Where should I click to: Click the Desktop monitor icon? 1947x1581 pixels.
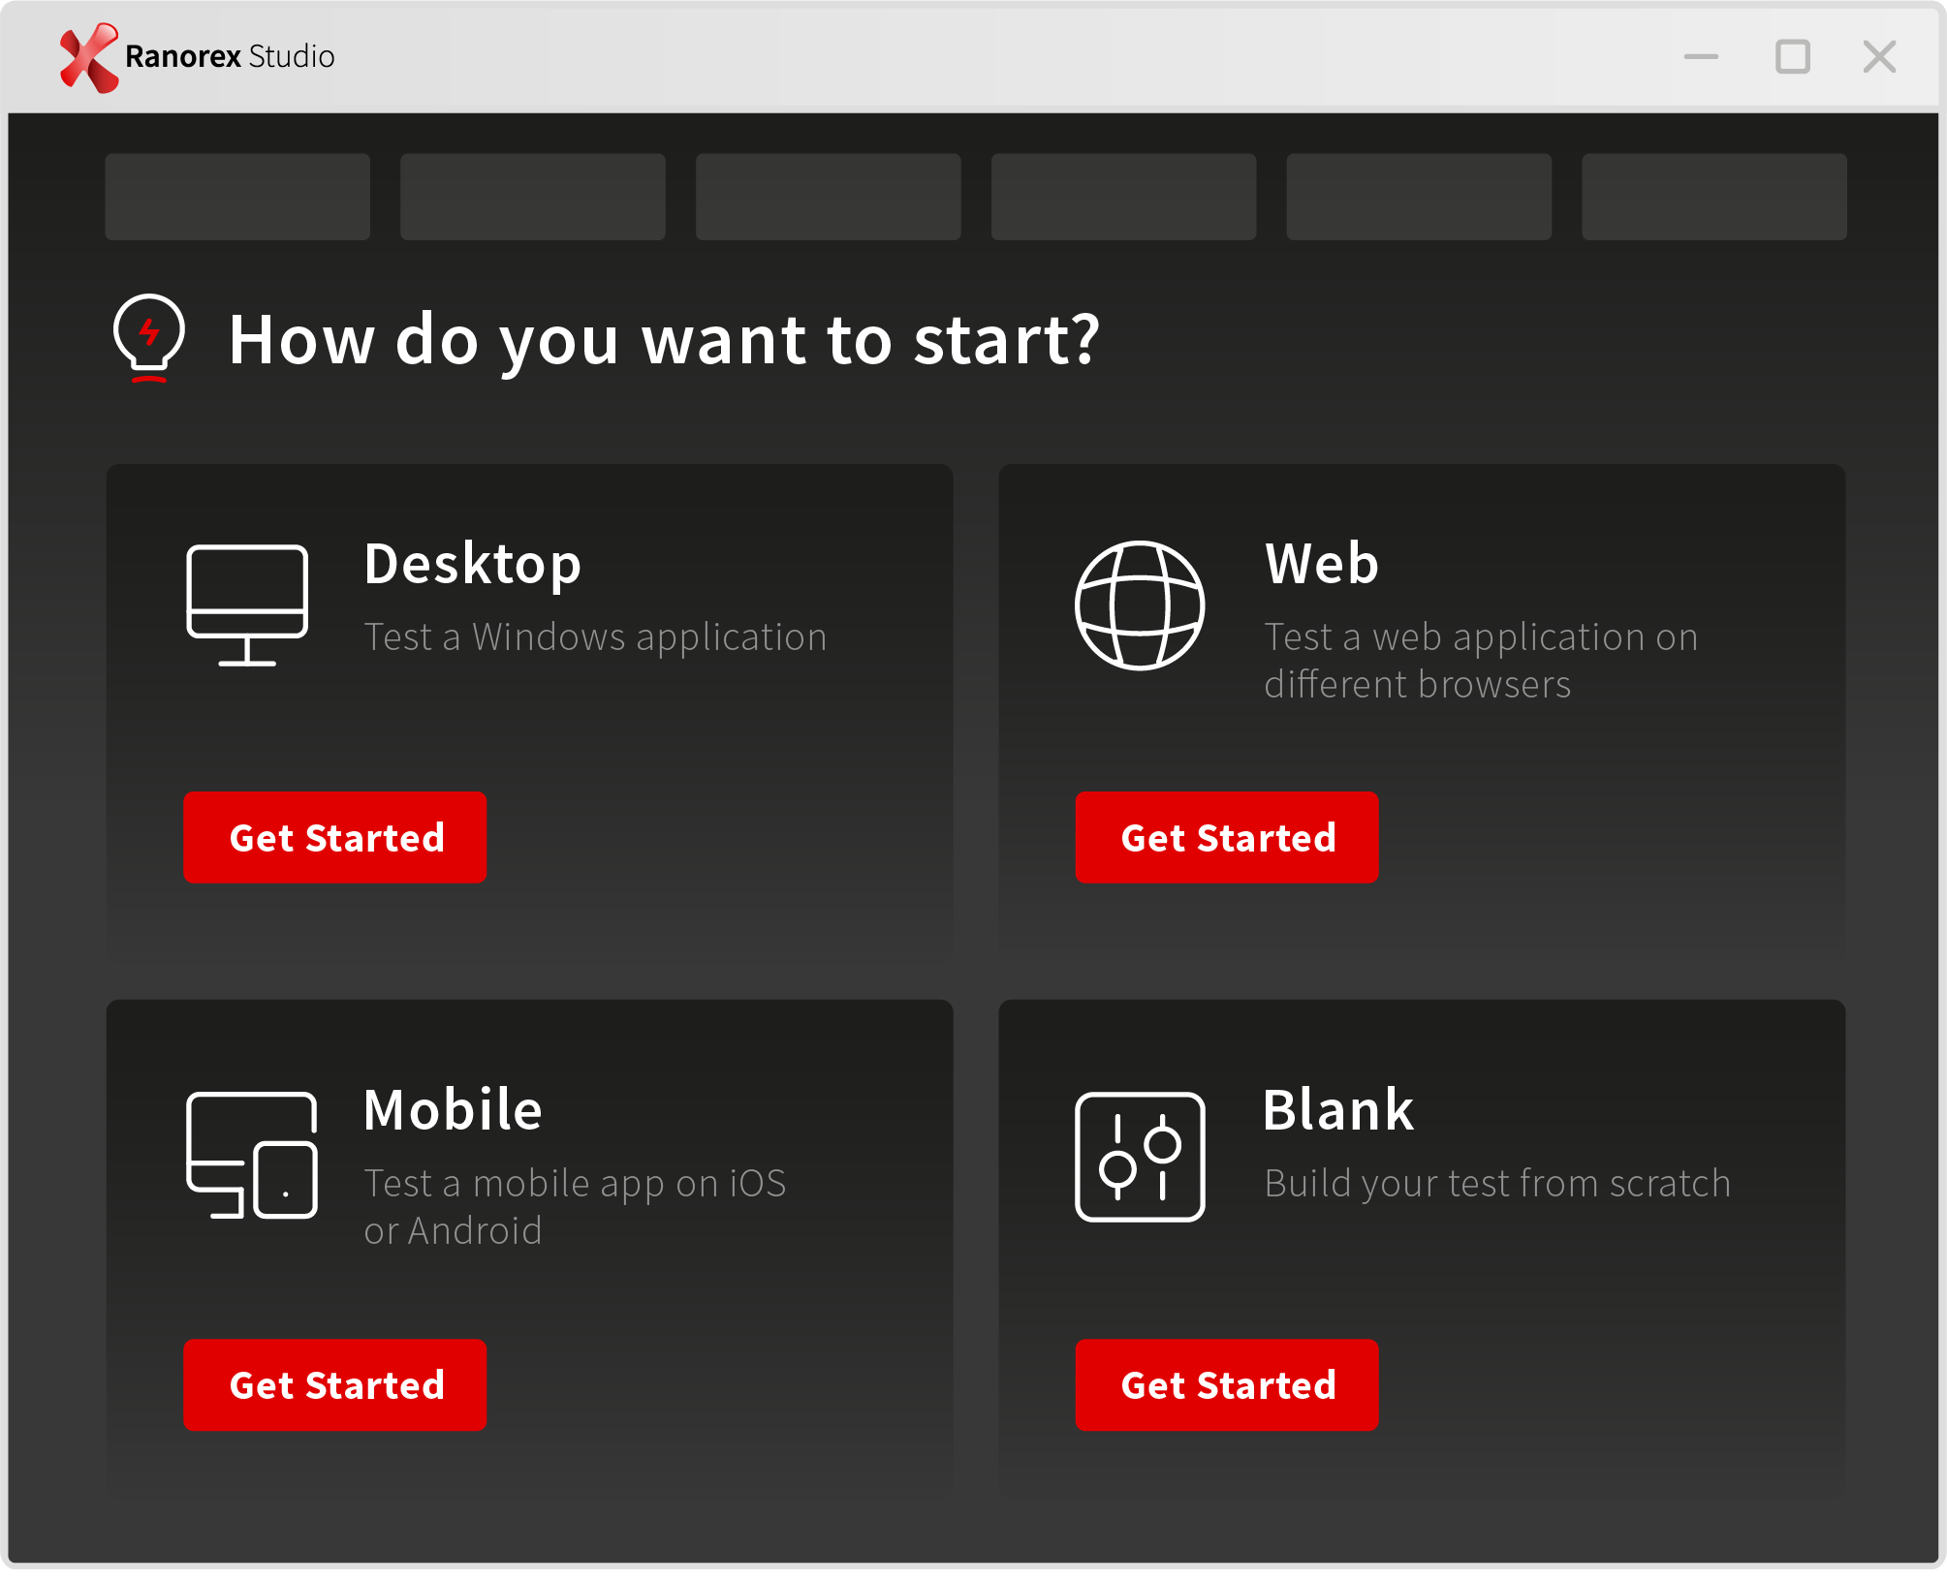[247, 605]
